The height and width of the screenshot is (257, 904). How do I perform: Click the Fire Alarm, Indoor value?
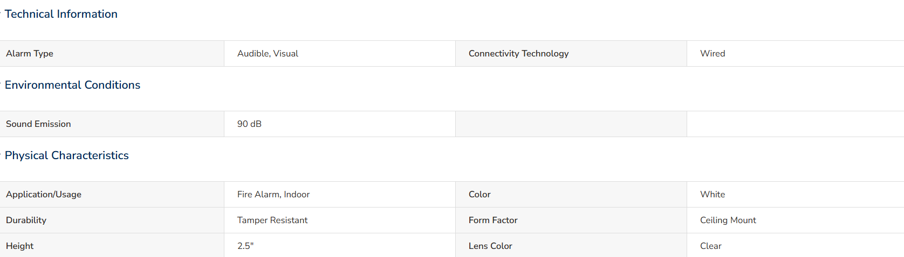pyautogui.click(x=273, y=195)
